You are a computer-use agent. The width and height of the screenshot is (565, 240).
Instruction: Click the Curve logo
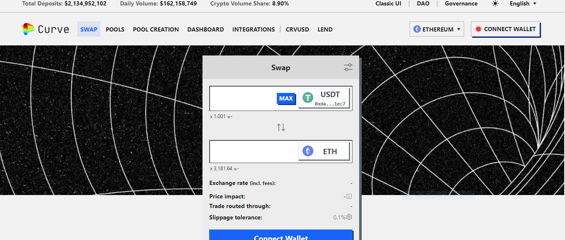[x=46, y=29]
